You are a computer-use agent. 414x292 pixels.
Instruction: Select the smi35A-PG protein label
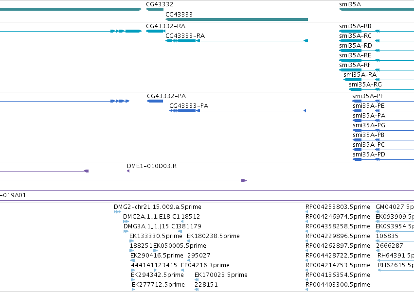(x=369, y=125)
